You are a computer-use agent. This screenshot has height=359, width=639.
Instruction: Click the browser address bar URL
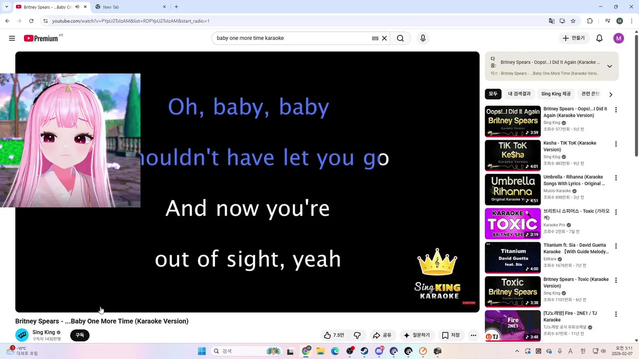coord(131,21)
